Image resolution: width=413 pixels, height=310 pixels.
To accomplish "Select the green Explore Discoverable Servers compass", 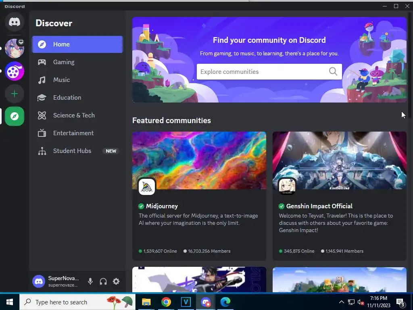I will [x=15, y=116].
